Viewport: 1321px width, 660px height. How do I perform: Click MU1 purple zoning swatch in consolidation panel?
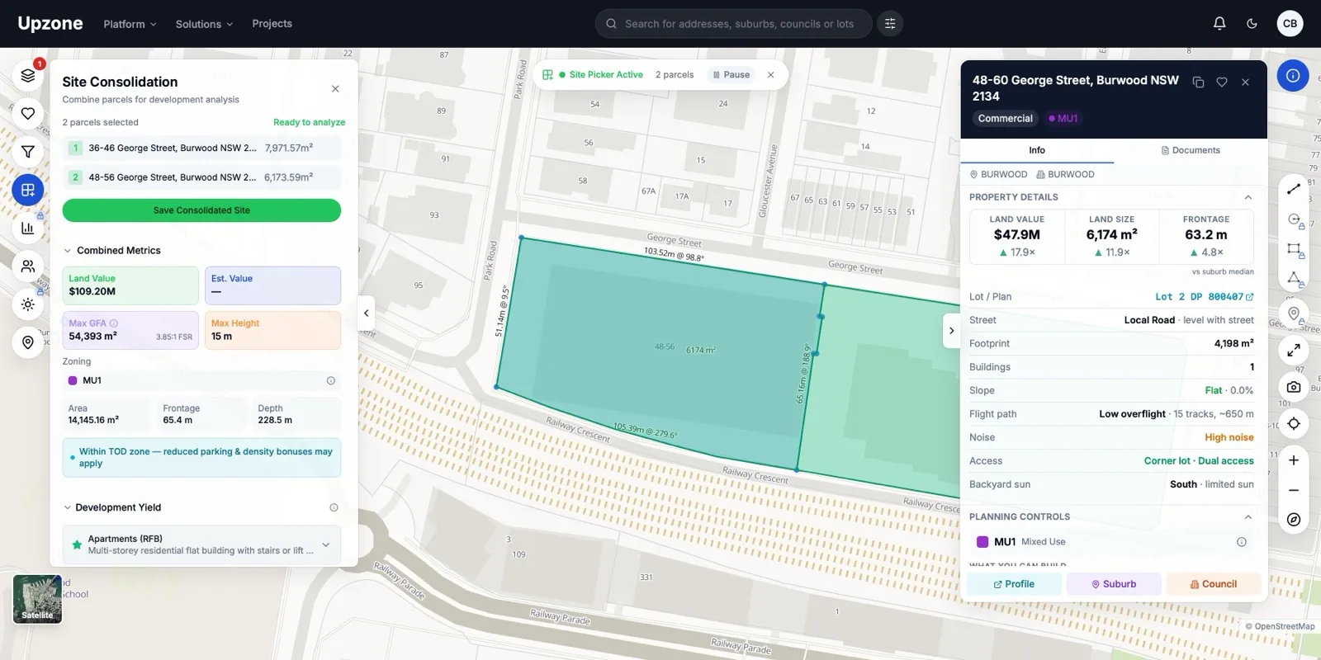point(73,381)
